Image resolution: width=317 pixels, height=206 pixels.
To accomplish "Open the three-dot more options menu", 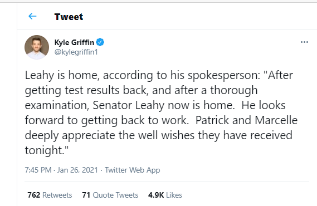I will coord(304,42).
